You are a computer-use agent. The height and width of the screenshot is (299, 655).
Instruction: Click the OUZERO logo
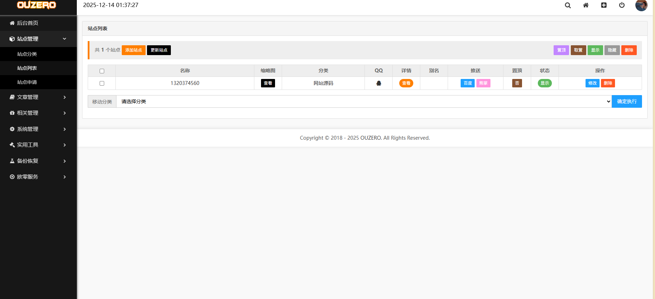click(36, 5)
